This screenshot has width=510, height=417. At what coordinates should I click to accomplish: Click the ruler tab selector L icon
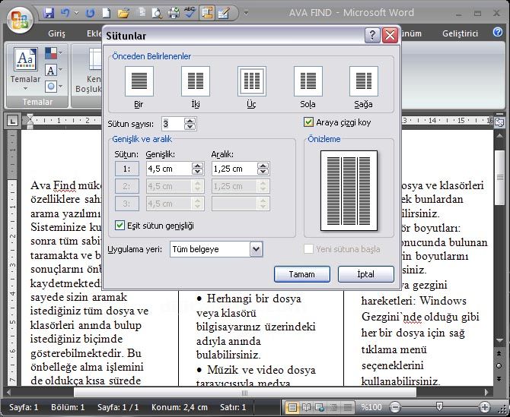click(x=12, y=122)
